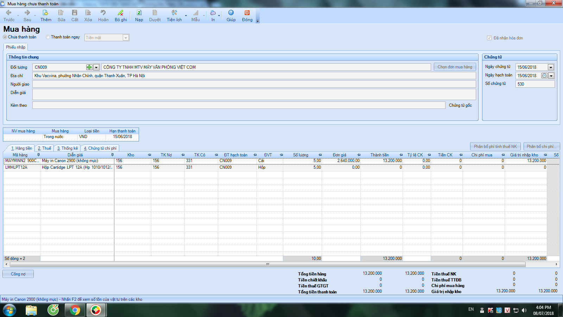Select Chưa thanh toán radio option

[5, 37]
